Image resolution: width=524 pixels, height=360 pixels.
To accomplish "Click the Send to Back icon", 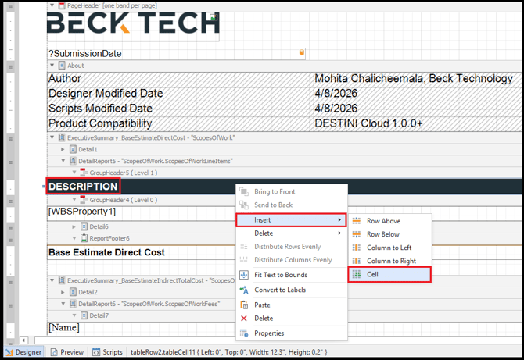I will (x=244, y=205).
